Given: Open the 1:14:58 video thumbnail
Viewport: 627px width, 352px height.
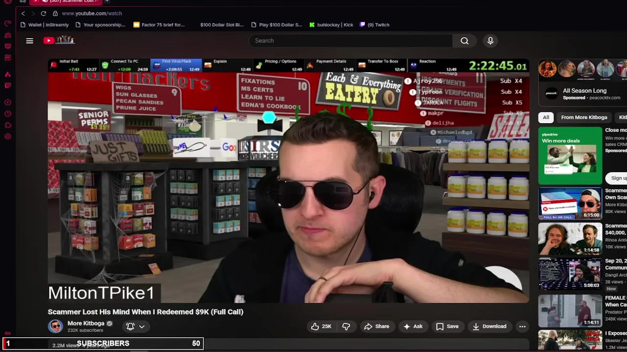Looking at the screenshot, I should tap(570, 239).
